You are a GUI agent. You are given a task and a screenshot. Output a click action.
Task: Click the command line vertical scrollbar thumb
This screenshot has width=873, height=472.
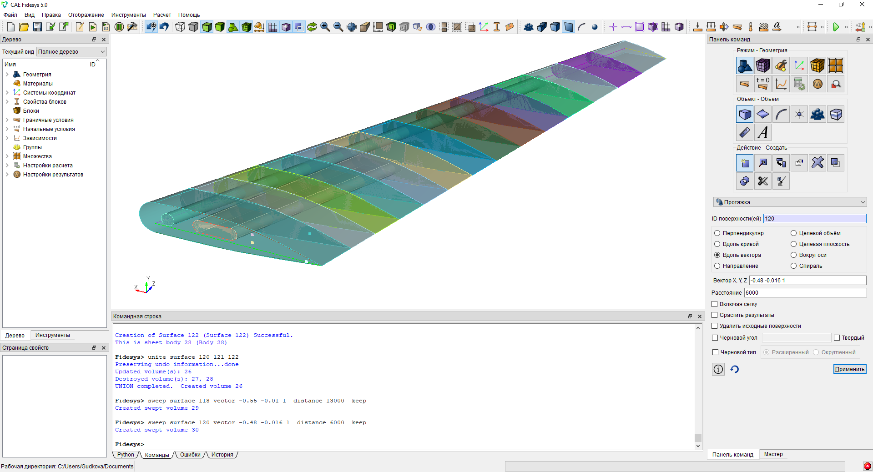(x=698, y=437)
